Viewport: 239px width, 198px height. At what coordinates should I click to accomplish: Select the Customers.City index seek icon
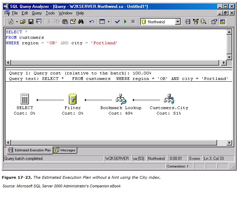coord(169,99)
